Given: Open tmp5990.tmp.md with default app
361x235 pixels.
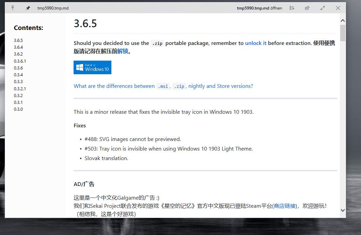Looking at the screenshot, I should [260, 8].
